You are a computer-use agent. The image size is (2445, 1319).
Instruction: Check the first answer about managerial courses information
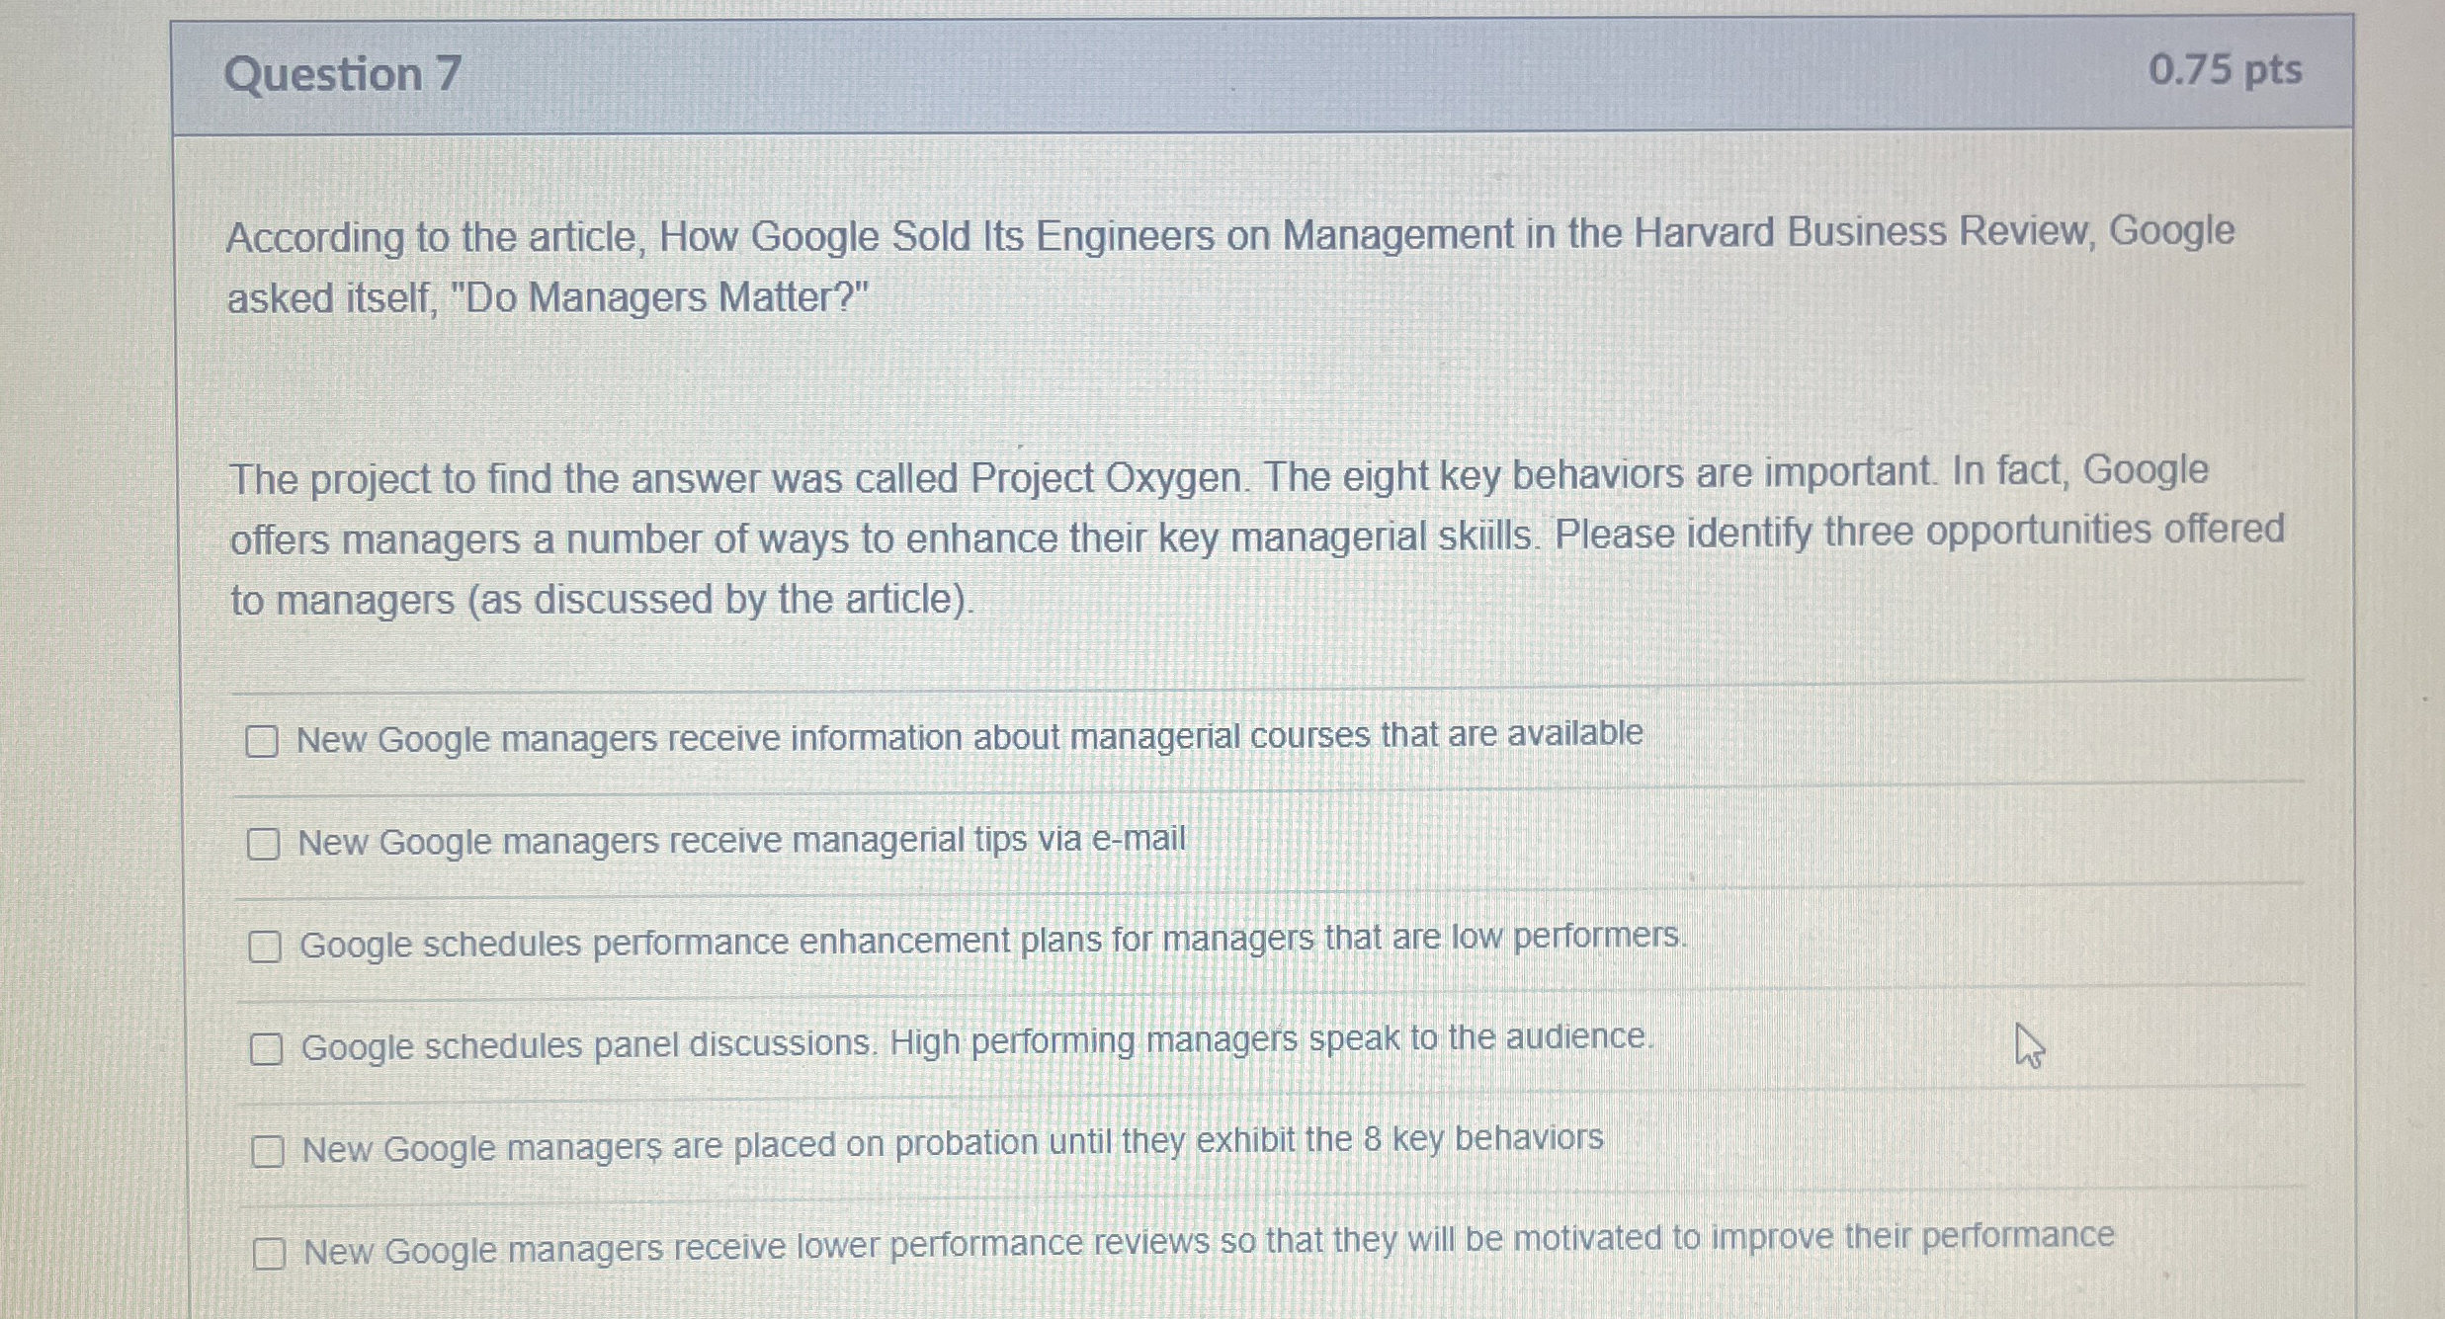[264, 739]
